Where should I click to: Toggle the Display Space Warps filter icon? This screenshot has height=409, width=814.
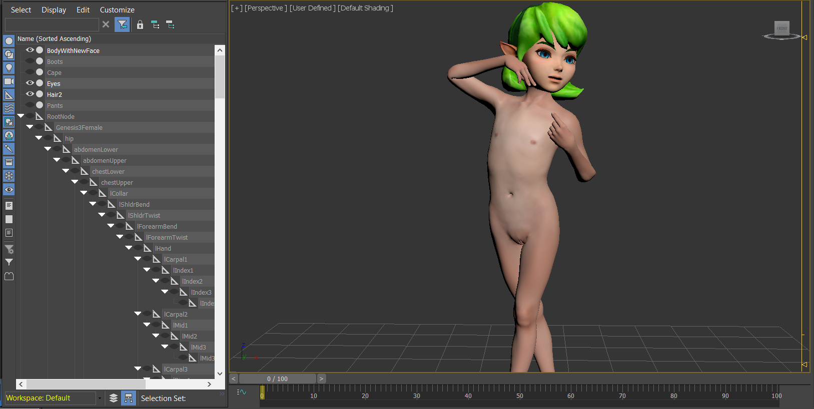coord(9,108)
